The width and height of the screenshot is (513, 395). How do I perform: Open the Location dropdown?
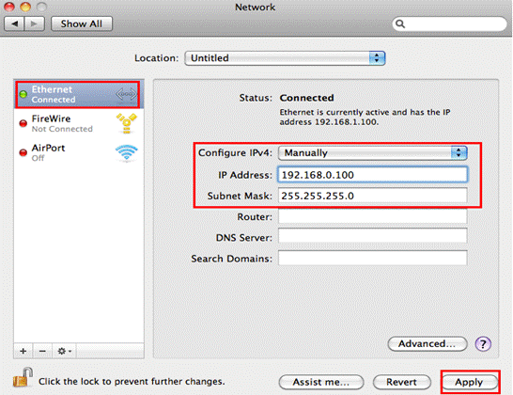pos(285,58)
